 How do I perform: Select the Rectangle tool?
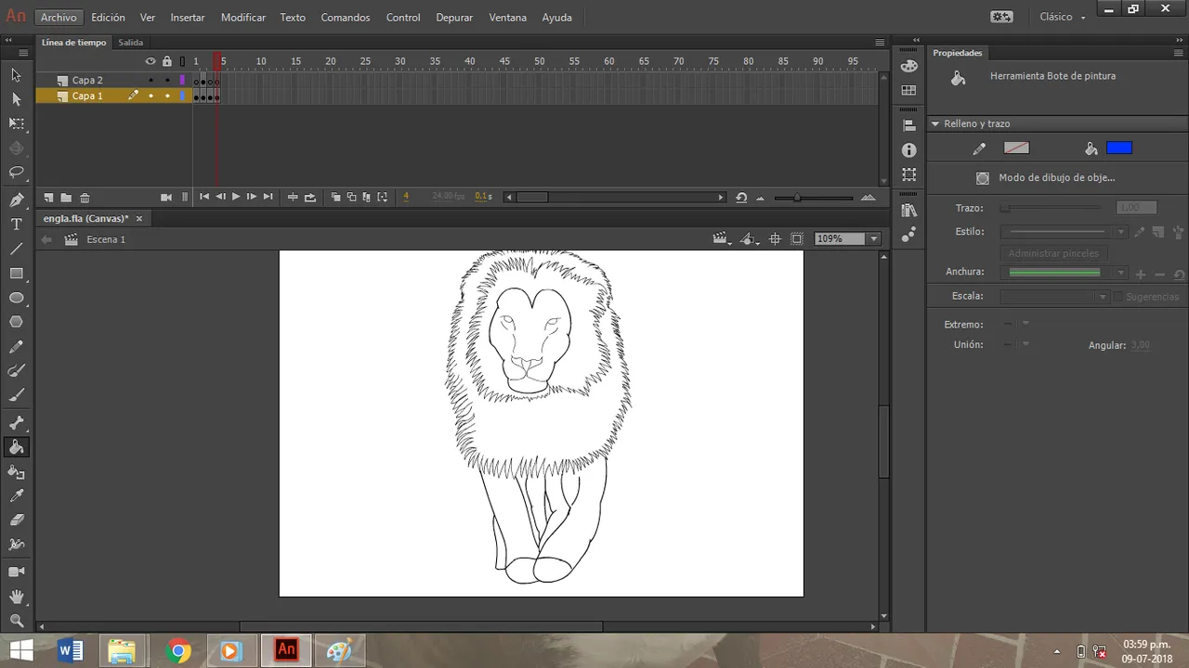coord(16,274)
